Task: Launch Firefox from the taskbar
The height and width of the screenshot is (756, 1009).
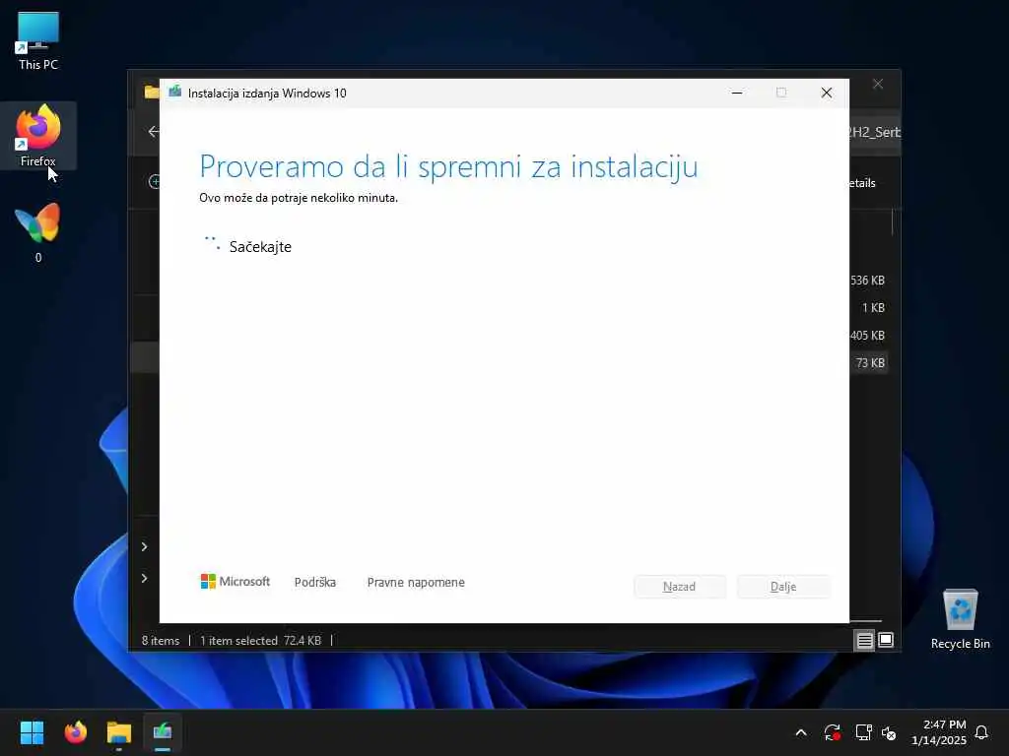Action: 75,732
